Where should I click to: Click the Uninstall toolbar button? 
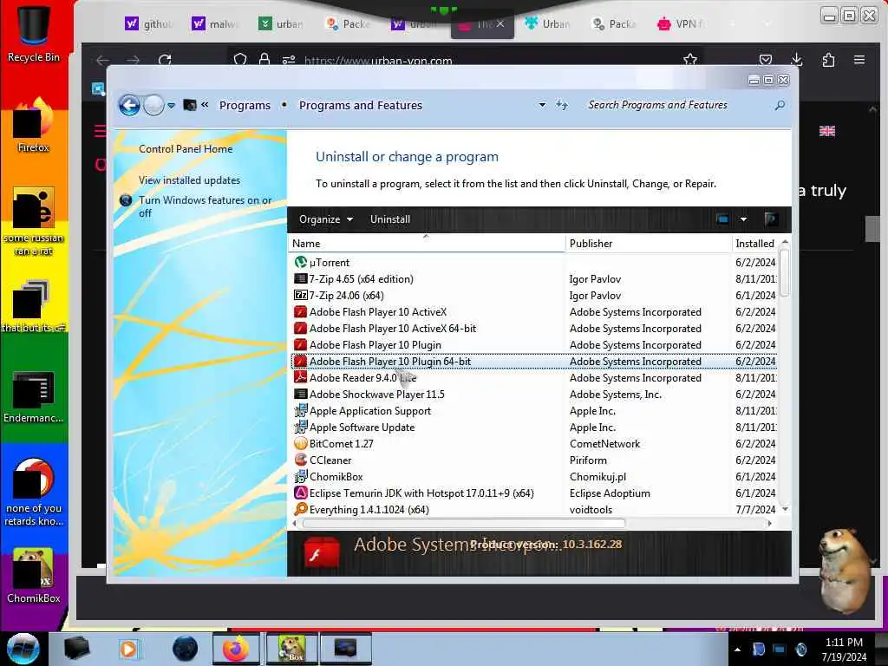(x=390, y=219)
